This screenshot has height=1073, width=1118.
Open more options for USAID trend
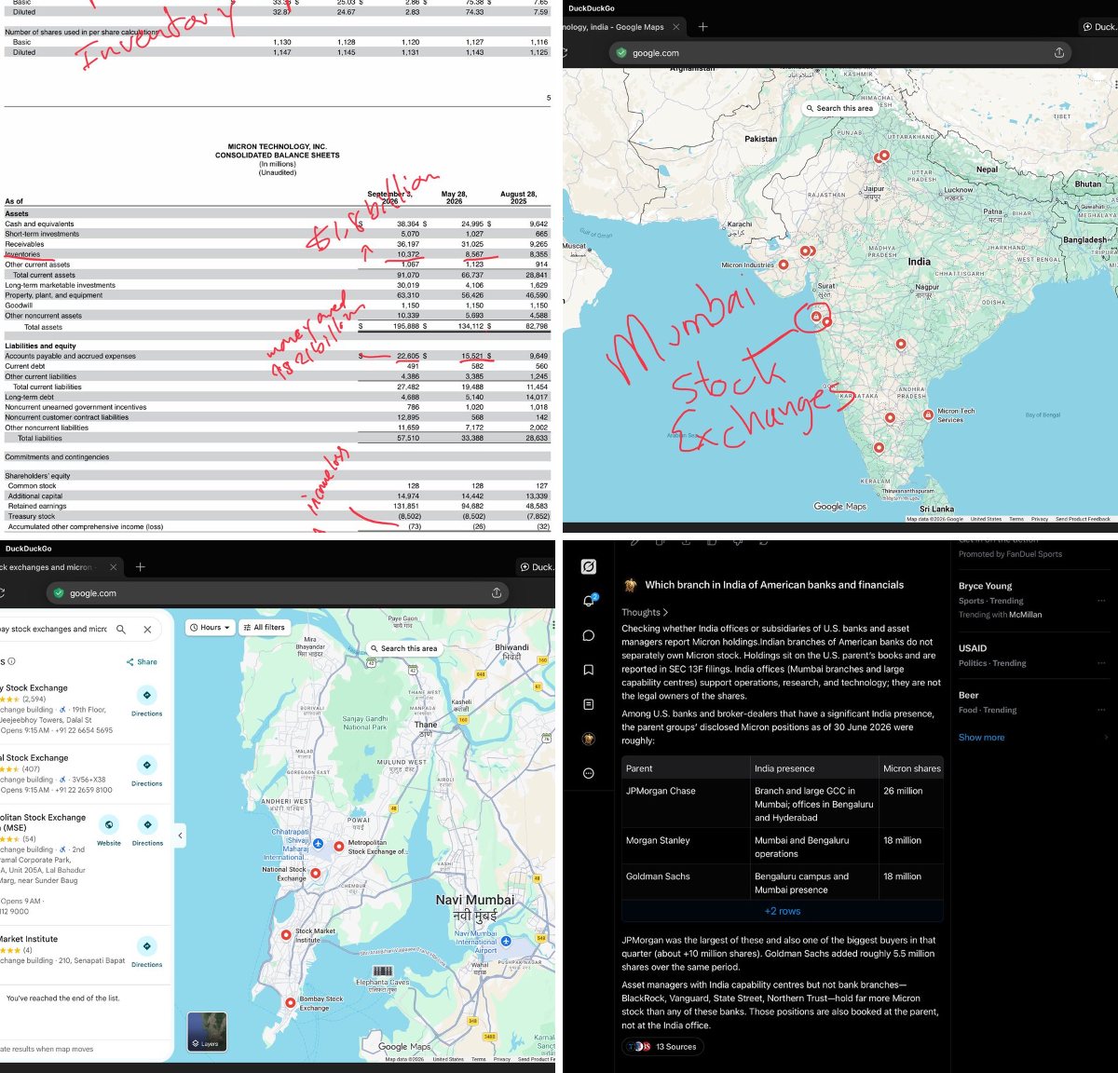pyautogui.click(x=1101, y=662)
